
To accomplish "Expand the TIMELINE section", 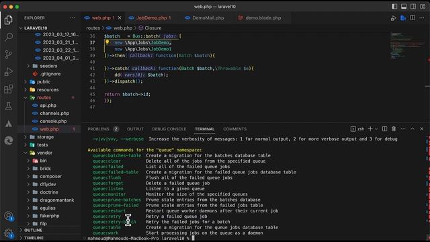I will (34, 238).
